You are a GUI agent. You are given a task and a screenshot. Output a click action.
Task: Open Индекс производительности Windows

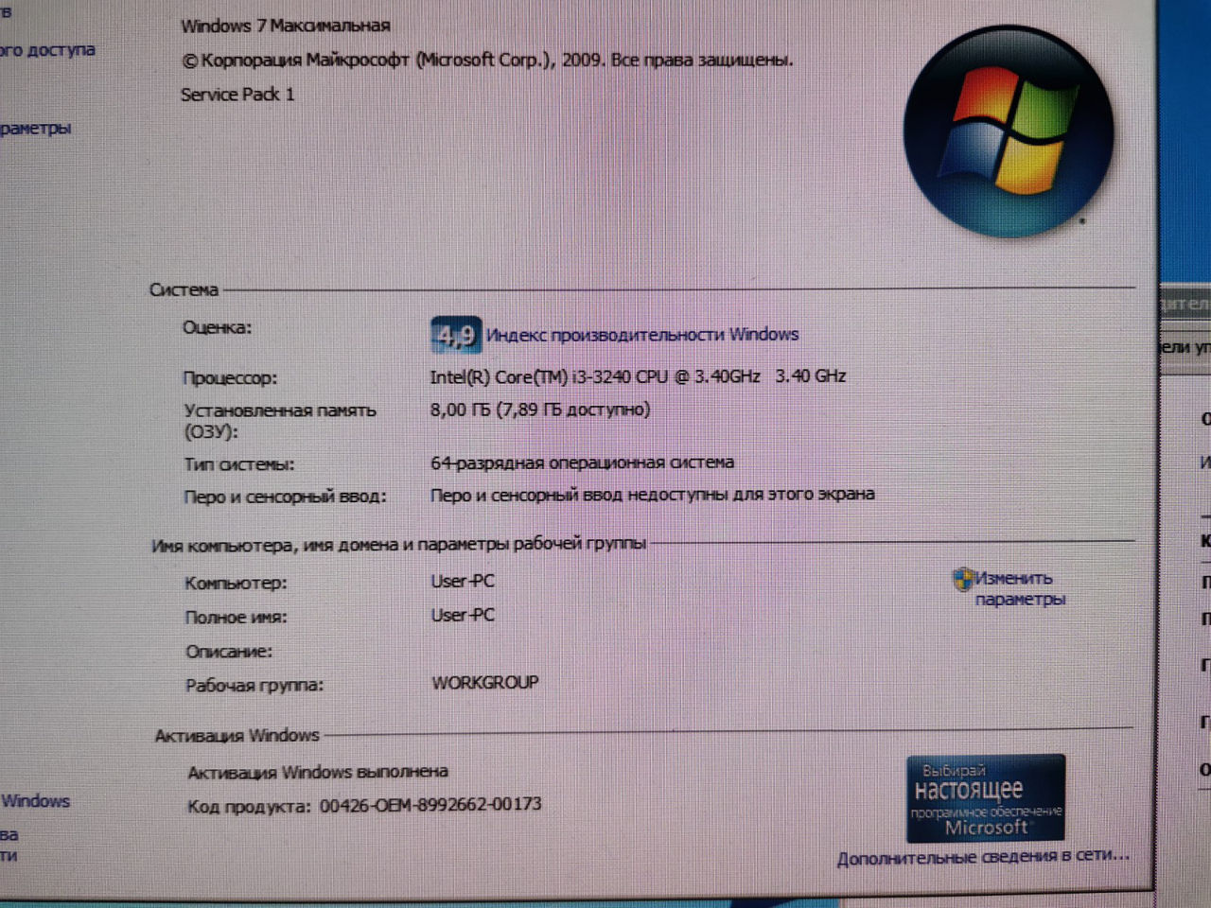coord(641,334)
